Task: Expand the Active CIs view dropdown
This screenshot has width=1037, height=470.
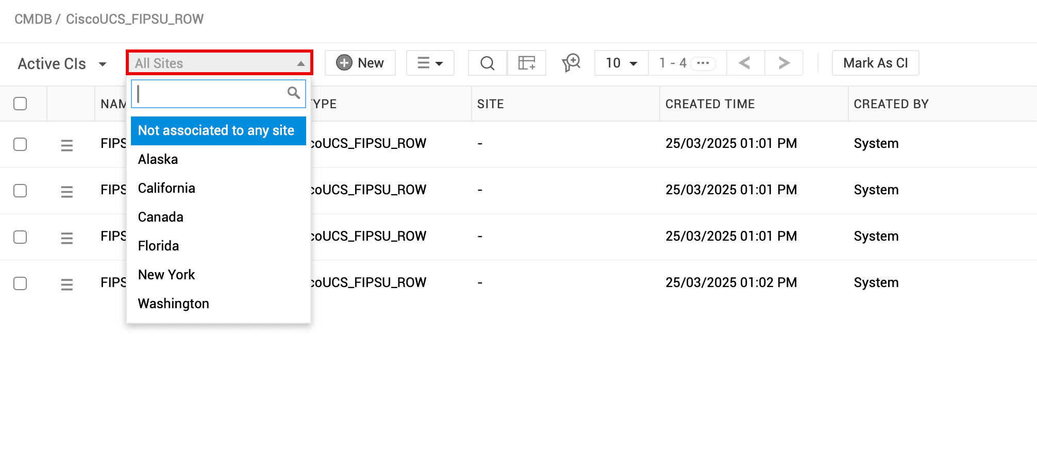Action: point(62,64)
